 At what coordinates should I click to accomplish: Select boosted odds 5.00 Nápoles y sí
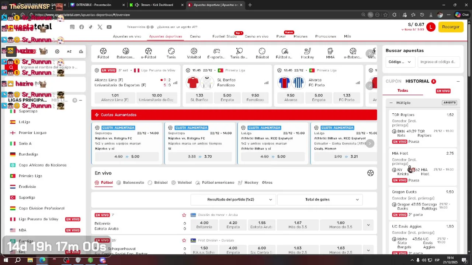[x=127, y=156]
